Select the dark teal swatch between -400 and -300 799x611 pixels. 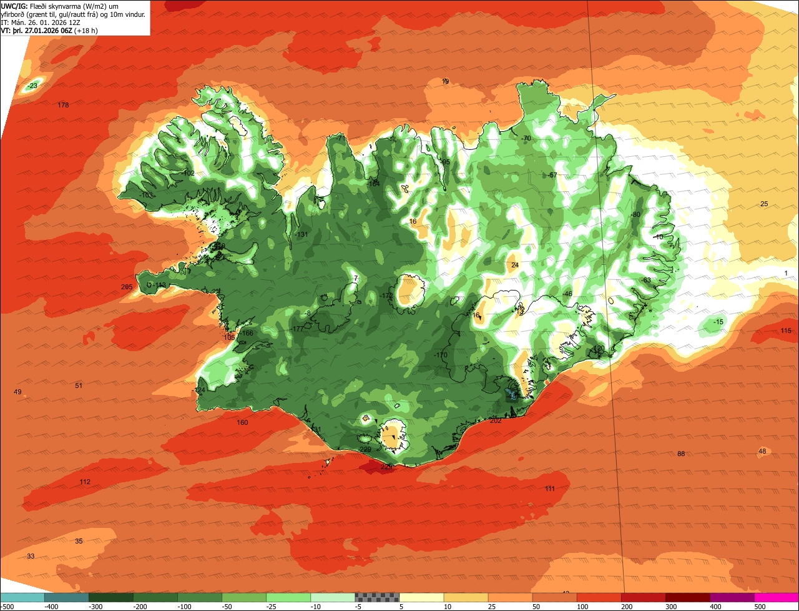point(66,597)
